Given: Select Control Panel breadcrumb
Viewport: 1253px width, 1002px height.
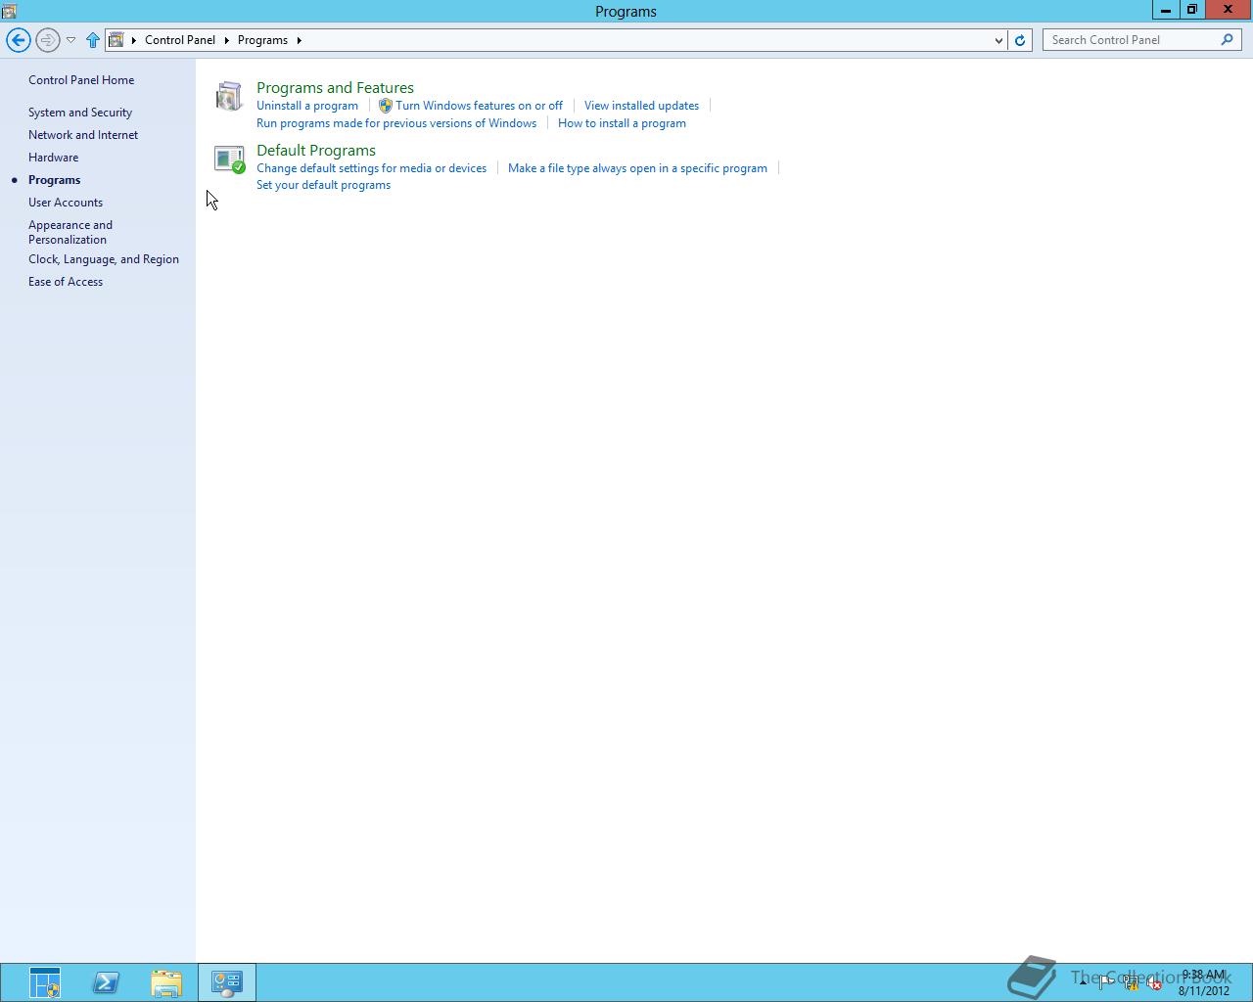Looking at the screenshot, I should pos(180,40).
